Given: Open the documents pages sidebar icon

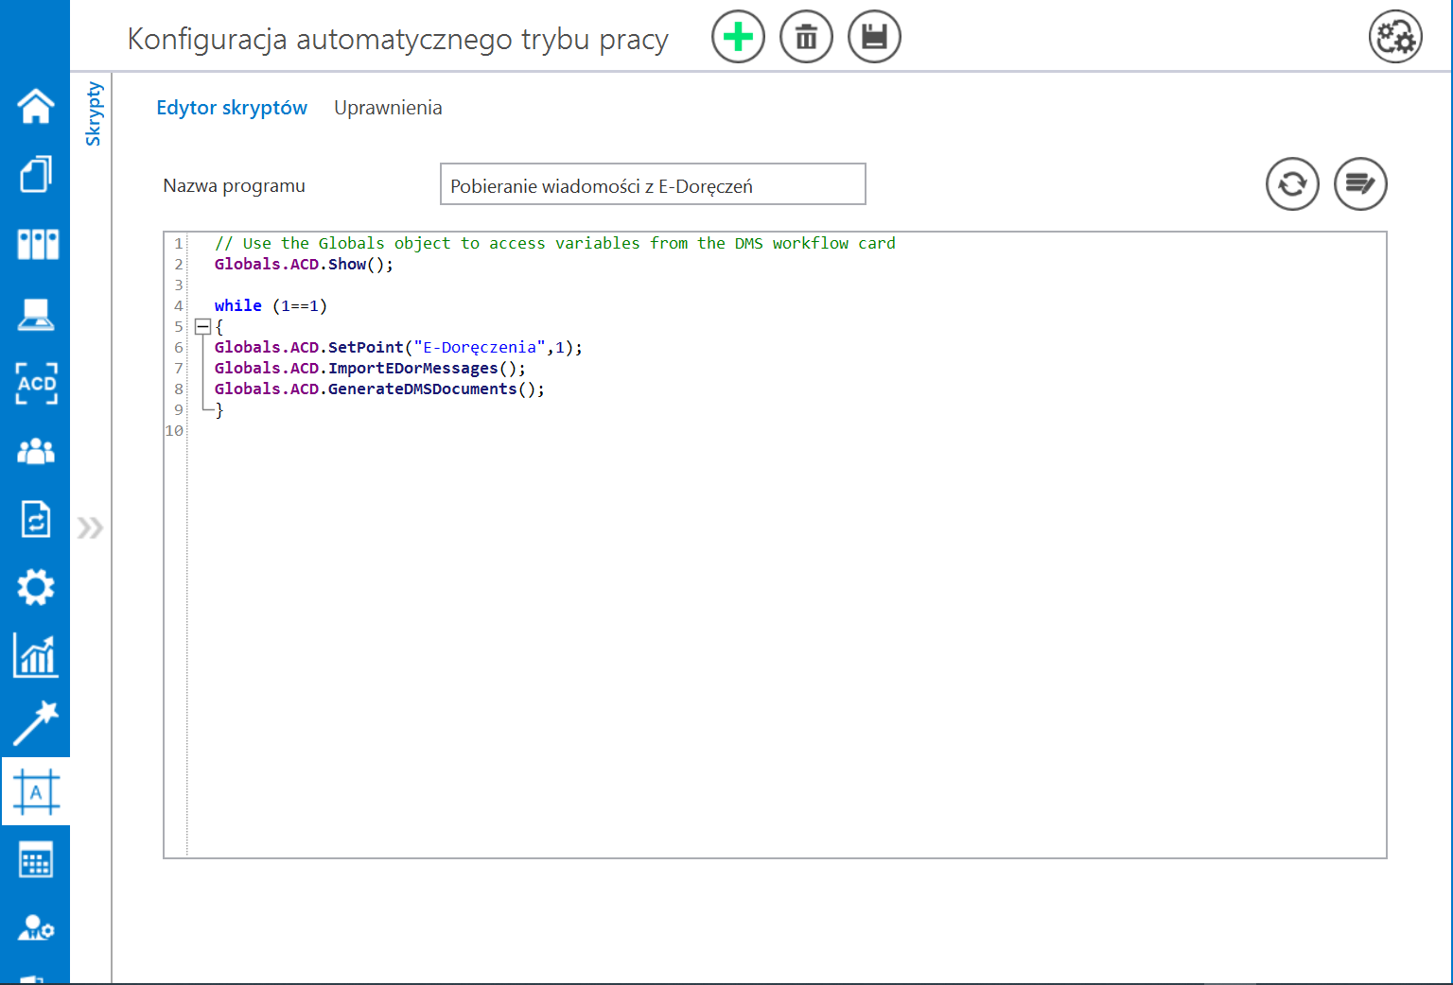Looking at the screenshot, I should tap(36, 175).
